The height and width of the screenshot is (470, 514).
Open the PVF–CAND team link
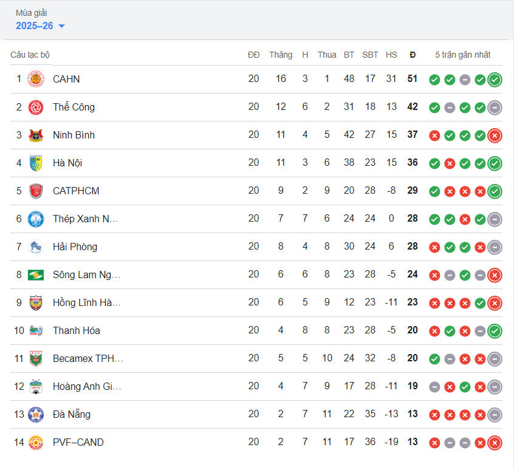pyautogui.click(x=78, y=442)
